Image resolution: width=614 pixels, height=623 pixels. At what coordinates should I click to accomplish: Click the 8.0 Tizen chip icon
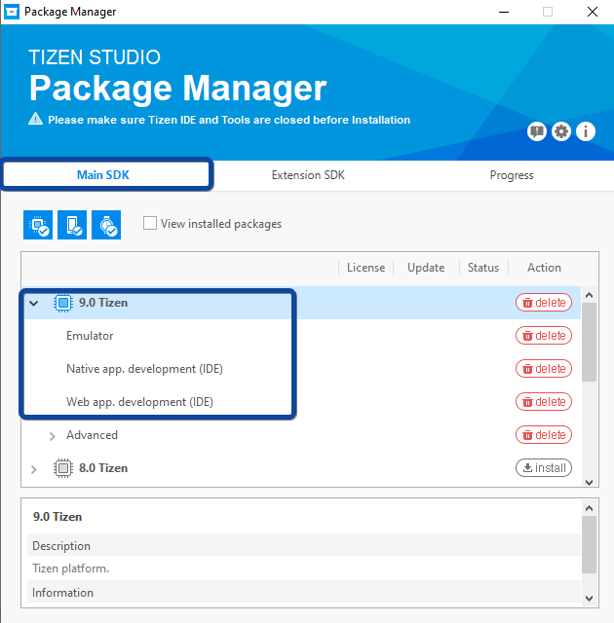63,468
